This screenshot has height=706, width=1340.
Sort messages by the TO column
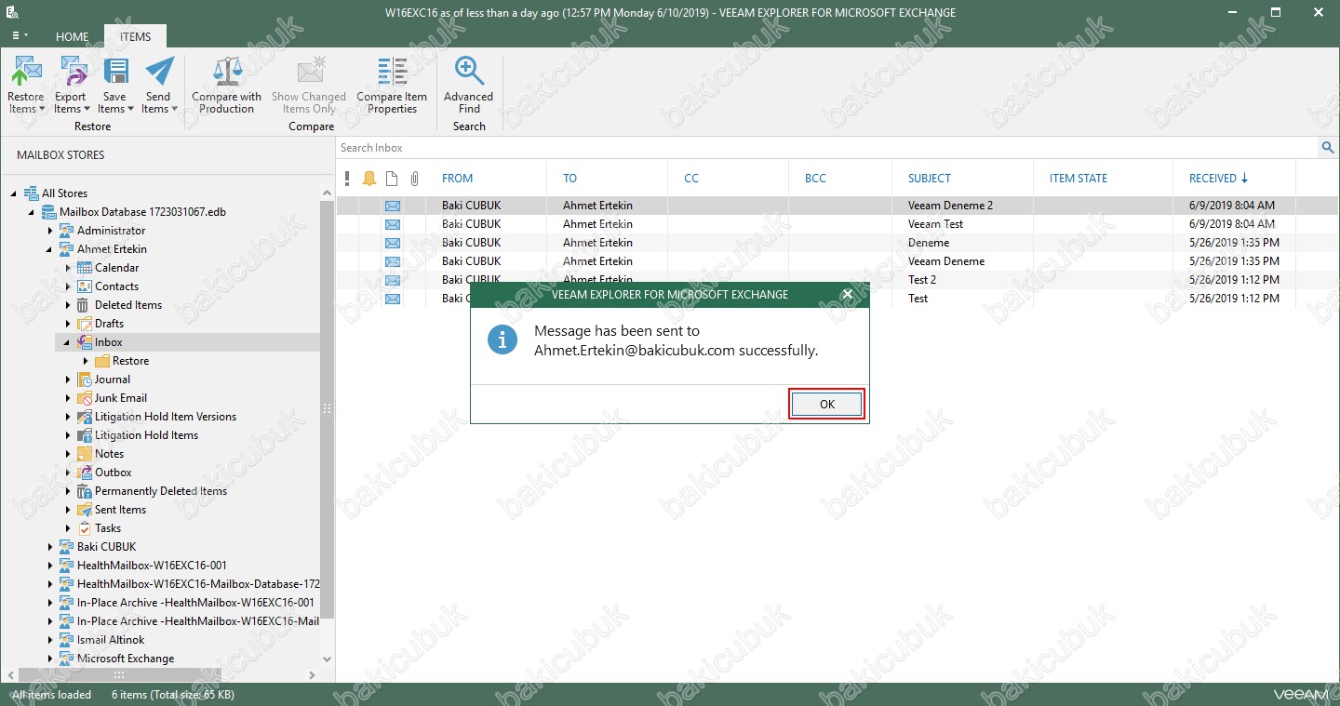pyautogui.click(x=569, y=179)
